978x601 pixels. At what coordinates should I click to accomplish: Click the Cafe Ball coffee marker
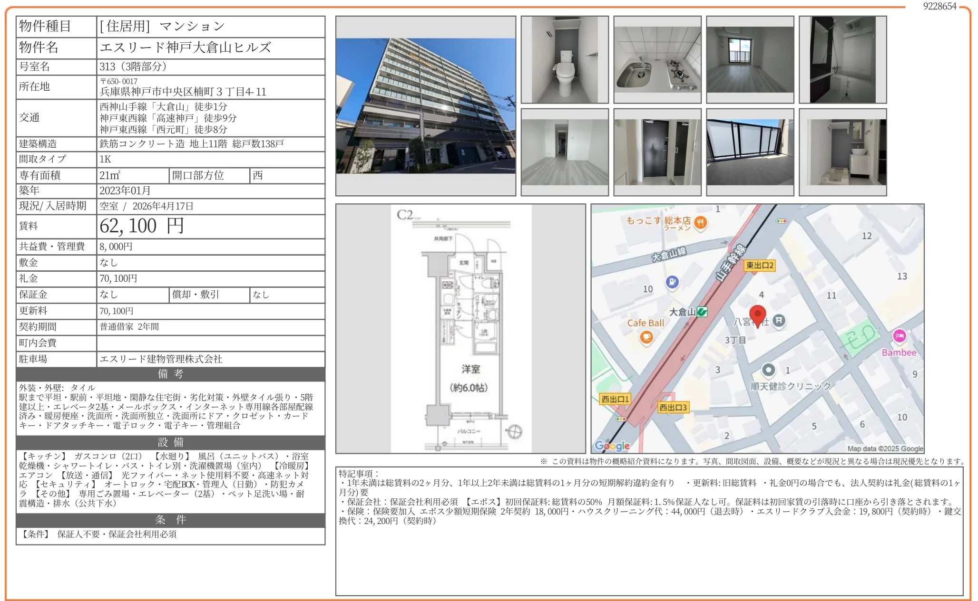pos(646,337)
